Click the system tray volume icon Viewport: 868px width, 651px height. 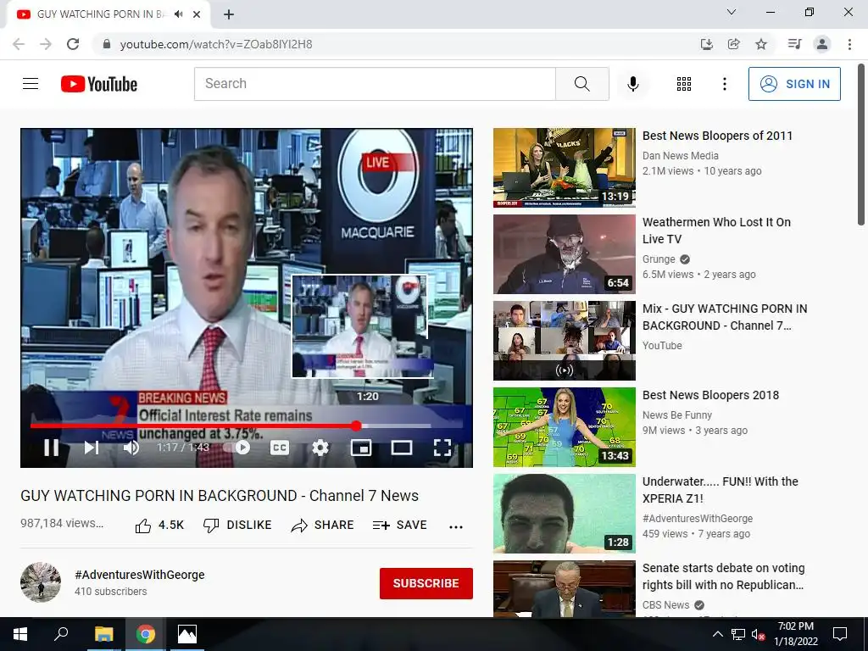pos(758,634)
